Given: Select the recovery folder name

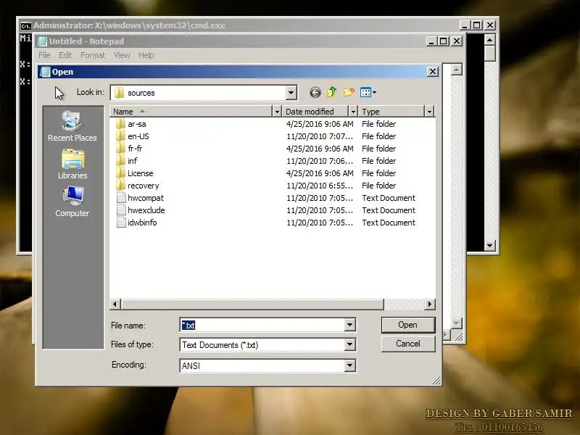Looking at the screenshot, I should 143,186.
